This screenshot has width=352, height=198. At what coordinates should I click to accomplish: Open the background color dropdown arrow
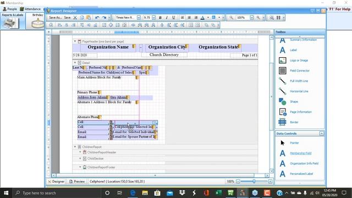click(219, 18)
